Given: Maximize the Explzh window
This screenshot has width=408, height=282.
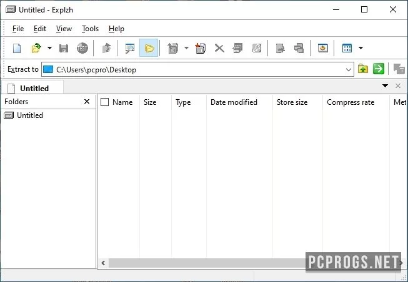Looking at the screenshot, I should click(x=364, y=9).
